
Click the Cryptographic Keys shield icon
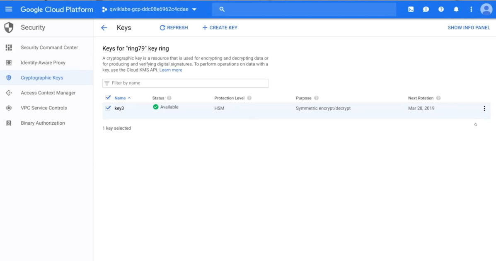tap(9, 77)
